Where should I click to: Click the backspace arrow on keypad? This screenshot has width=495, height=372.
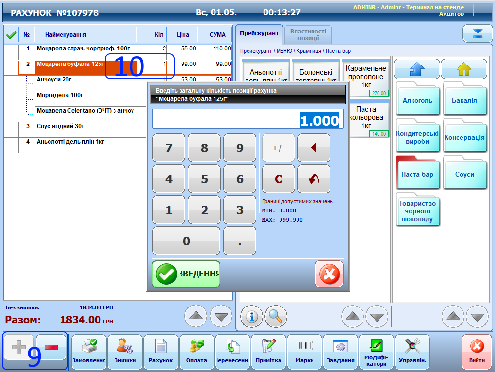point(313,148)
